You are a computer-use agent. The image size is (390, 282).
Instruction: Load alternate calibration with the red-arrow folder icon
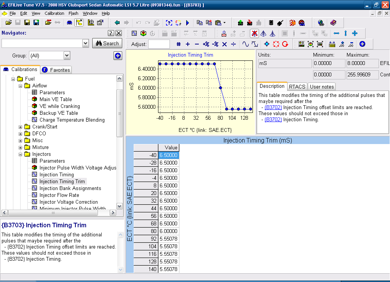[48, 23]
